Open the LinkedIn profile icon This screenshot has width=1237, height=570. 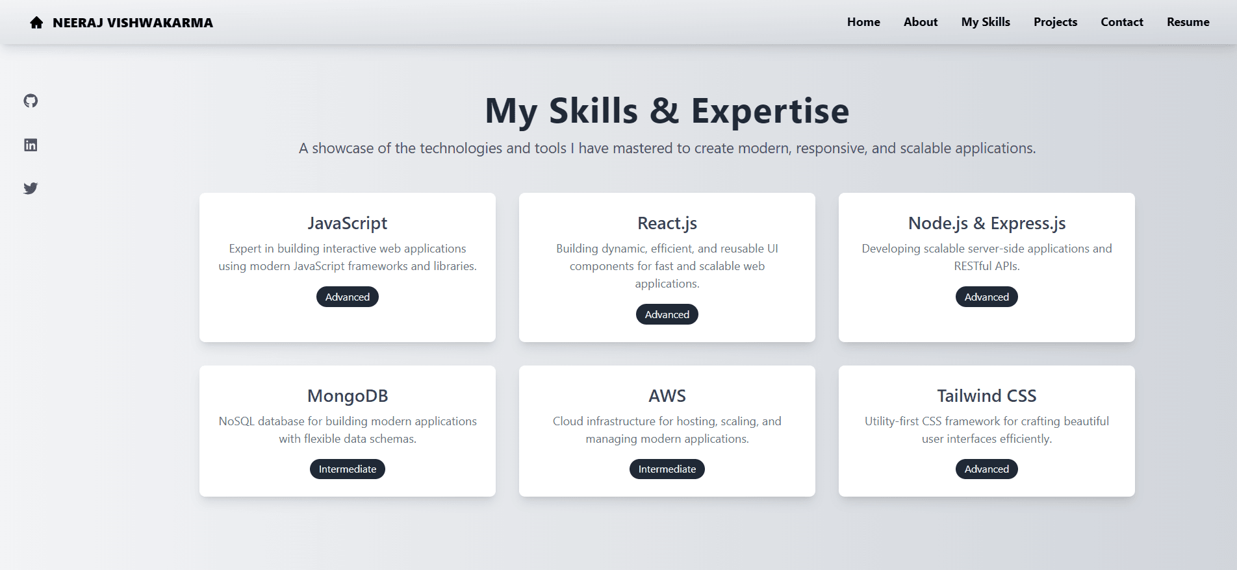point(31,145)
